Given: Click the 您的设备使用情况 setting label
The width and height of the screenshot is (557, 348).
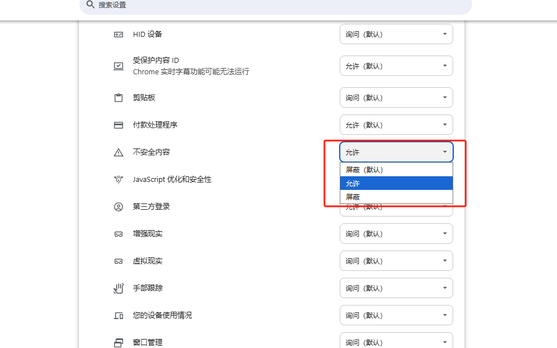Looking at the screenshot, I should coord(161,315).
